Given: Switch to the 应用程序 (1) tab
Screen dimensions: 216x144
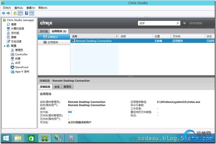Looking at the screenshot, I should (59, 31).
